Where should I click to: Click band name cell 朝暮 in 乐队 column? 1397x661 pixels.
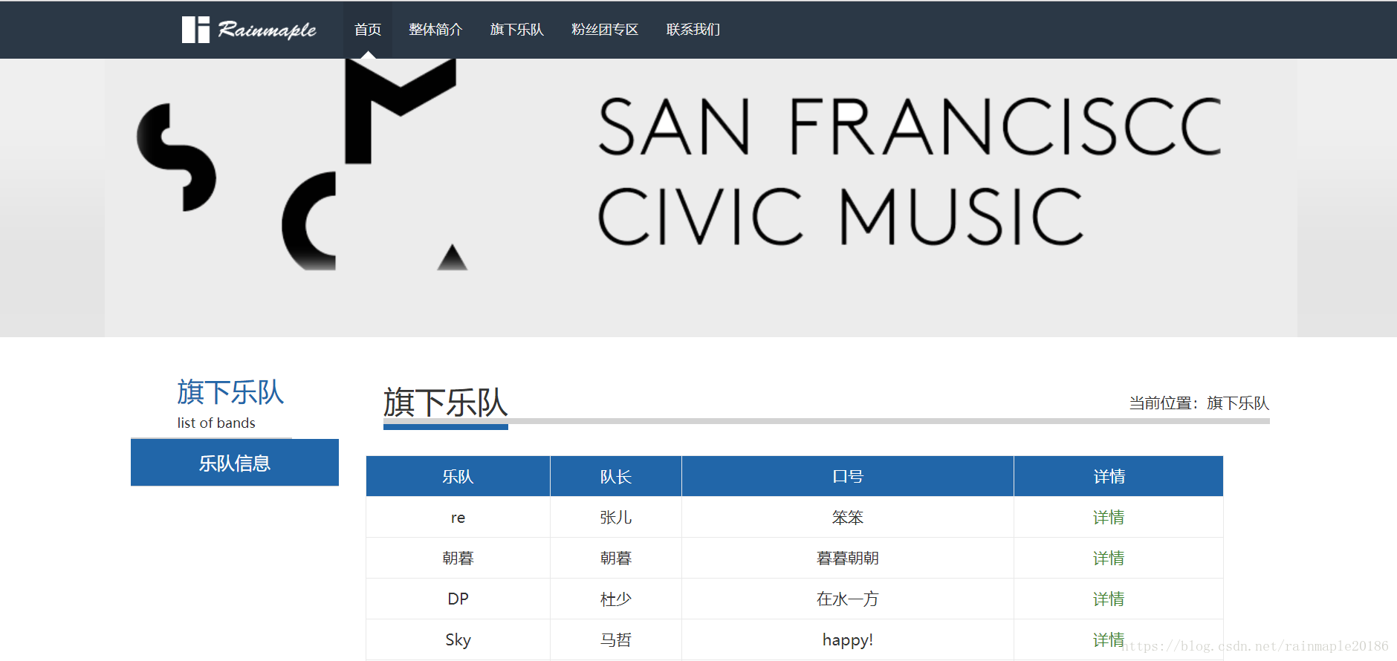tap(458, 558)
